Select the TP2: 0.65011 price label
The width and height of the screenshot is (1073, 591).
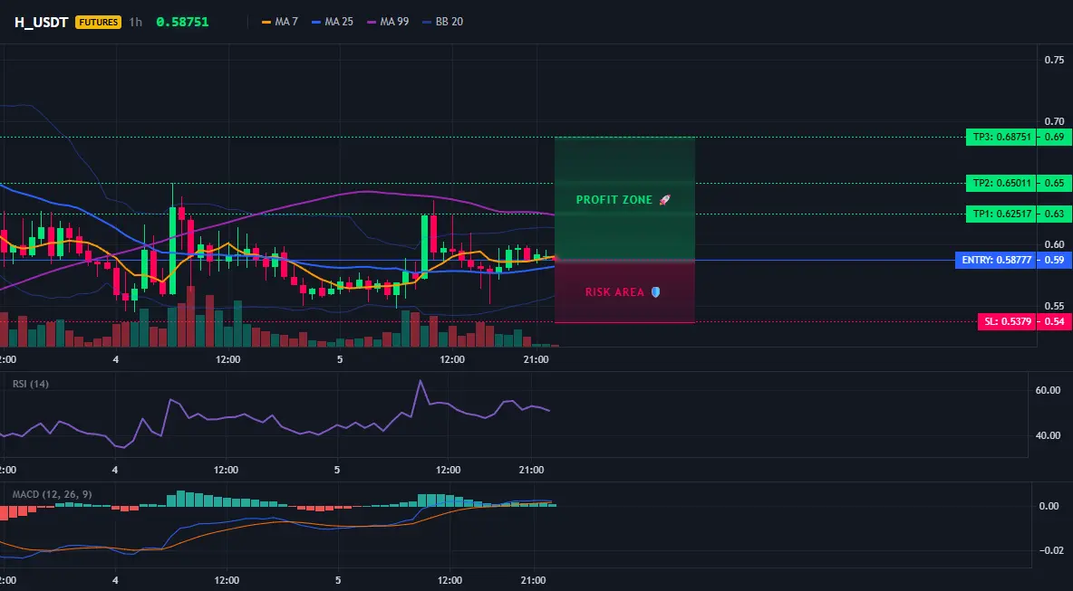pyautogui.click(x=1001, y=183)
